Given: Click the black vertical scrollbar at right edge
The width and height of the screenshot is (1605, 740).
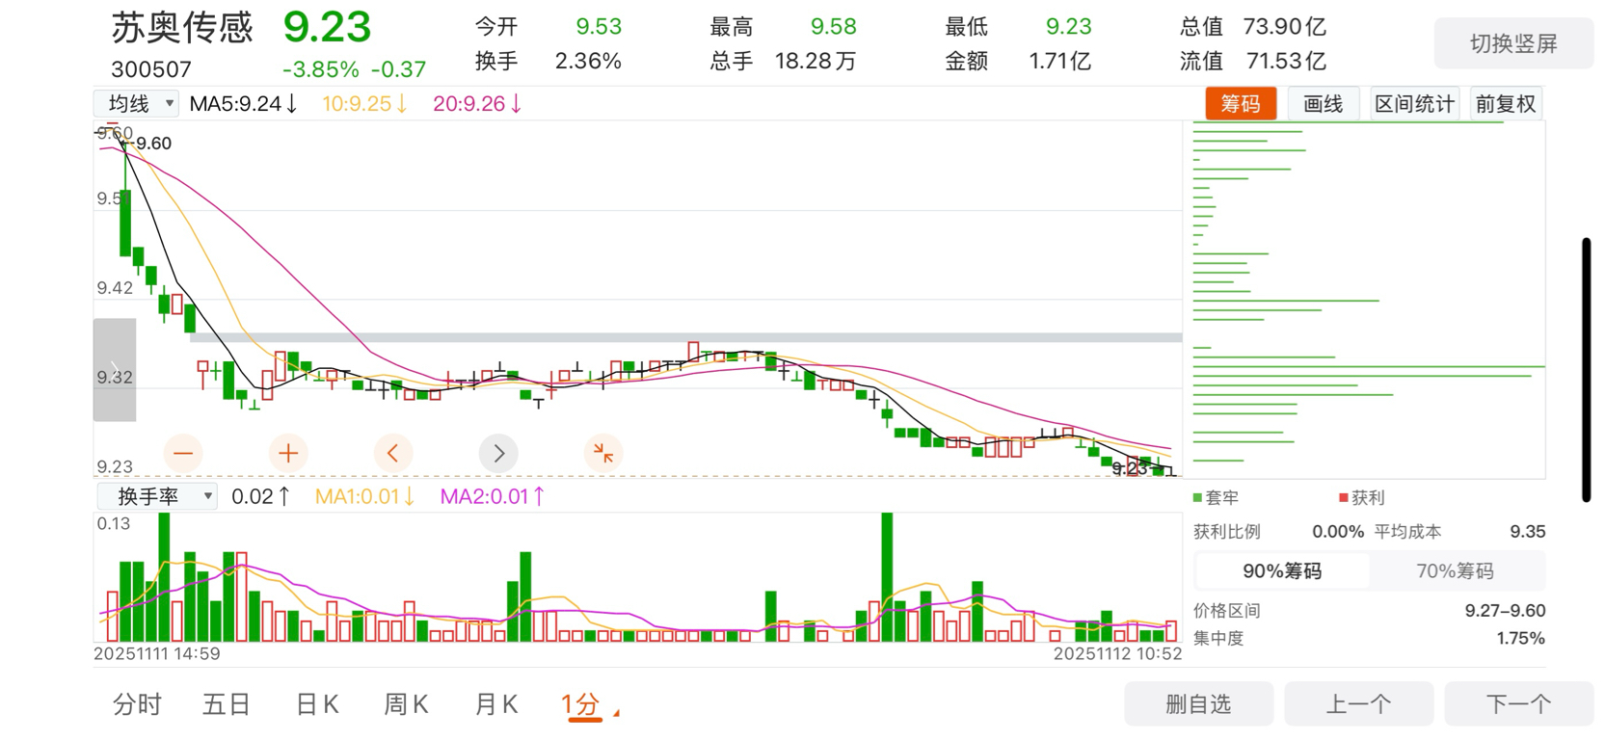Looking at the screenshot, I should [x=1587, y=370].
